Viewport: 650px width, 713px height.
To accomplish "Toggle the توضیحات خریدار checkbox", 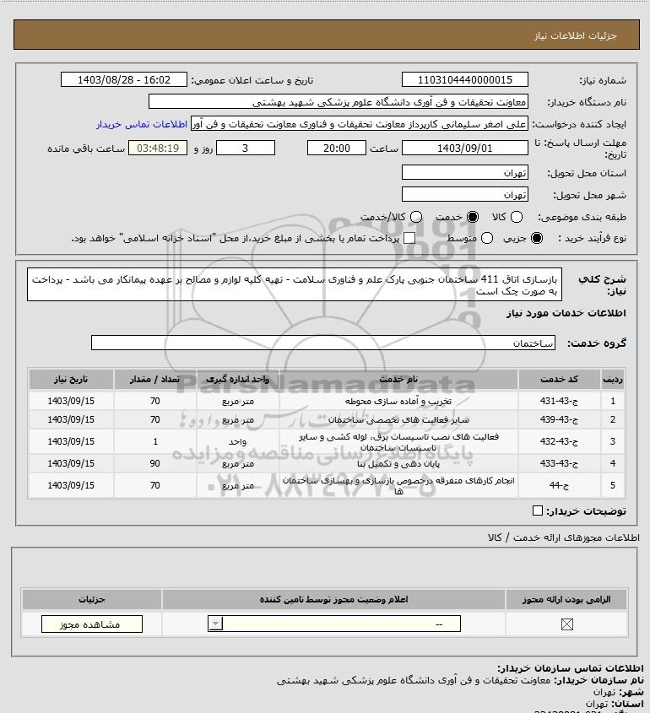I will [537, 510].
